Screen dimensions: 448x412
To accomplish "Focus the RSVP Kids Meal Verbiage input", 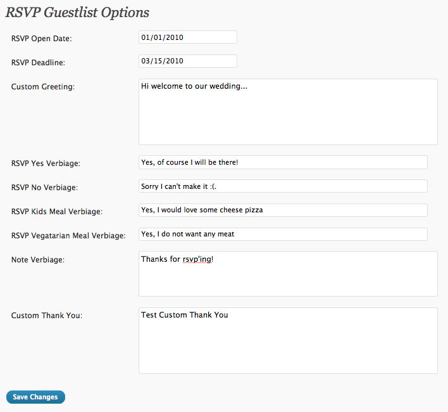I will pos(283,210).
